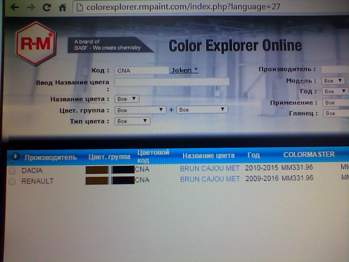Sort by Цвет. группа column header
349x262 pixels.
(109, 157)
